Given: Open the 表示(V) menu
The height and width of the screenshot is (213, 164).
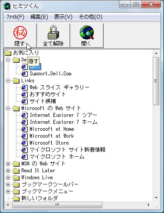Looking at the screenshot, I should tap(63, 17).
